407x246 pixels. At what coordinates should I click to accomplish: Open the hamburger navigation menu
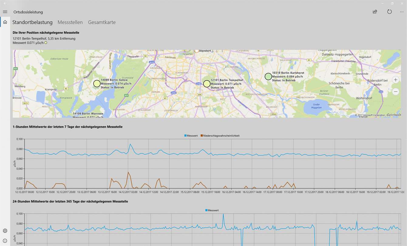tap(5, 12)
